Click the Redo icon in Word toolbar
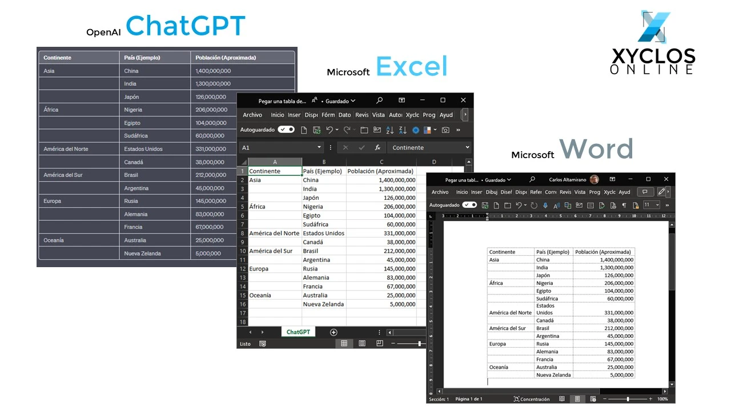Screen dimensions: 731x411 pyautogui.click(x=534, y=205)
